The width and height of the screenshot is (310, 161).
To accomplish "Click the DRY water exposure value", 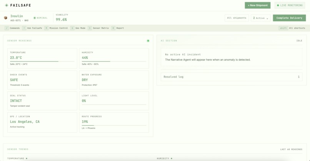I will pos(85,80).
